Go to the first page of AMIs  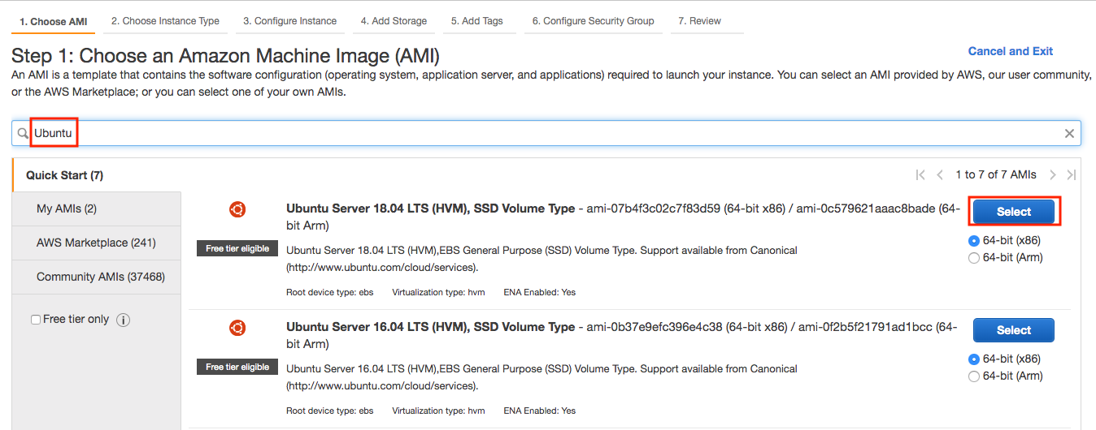point(920,174)
